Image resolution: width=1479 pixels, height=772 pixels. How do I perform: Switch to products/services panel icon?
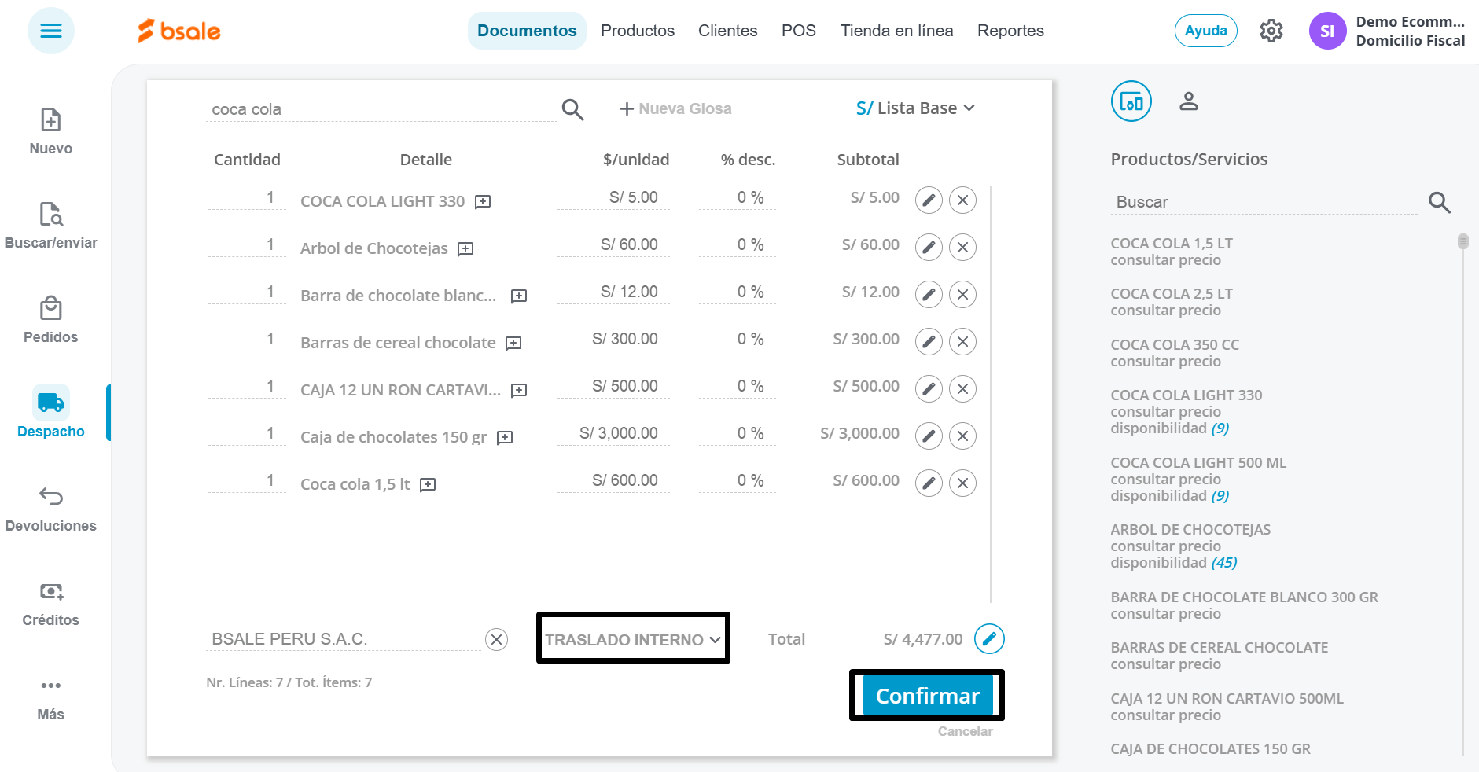coord(1131,101)
